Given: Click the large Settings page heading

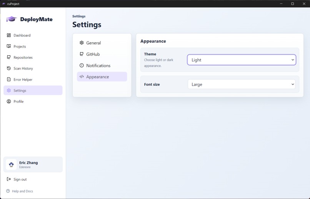Looking at the screenshot, I should click(87, 25).
